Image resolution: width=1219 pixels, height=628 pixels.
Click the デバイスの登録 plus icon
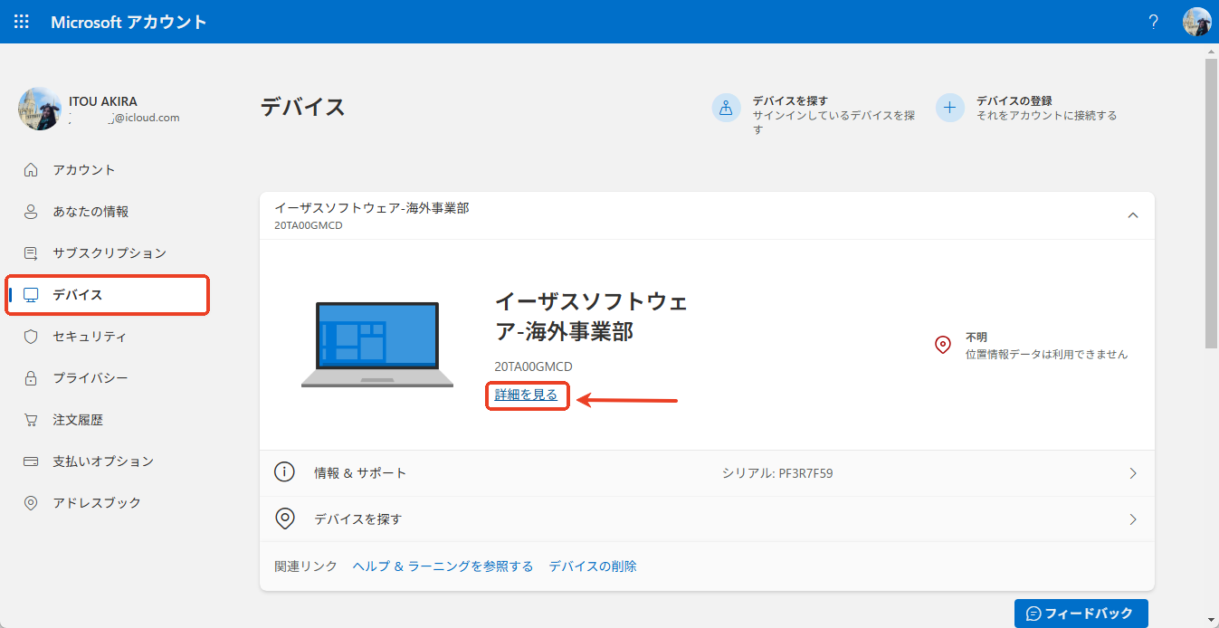pyautogui.click(x=949, y=108)
